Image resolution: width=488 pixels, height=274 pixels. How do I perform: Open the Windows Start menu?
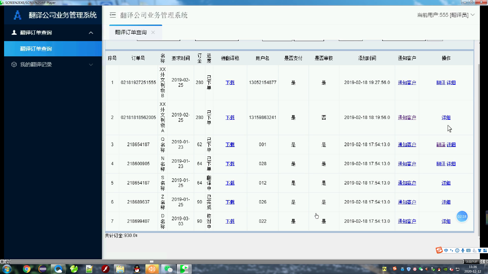click(6, 269)
